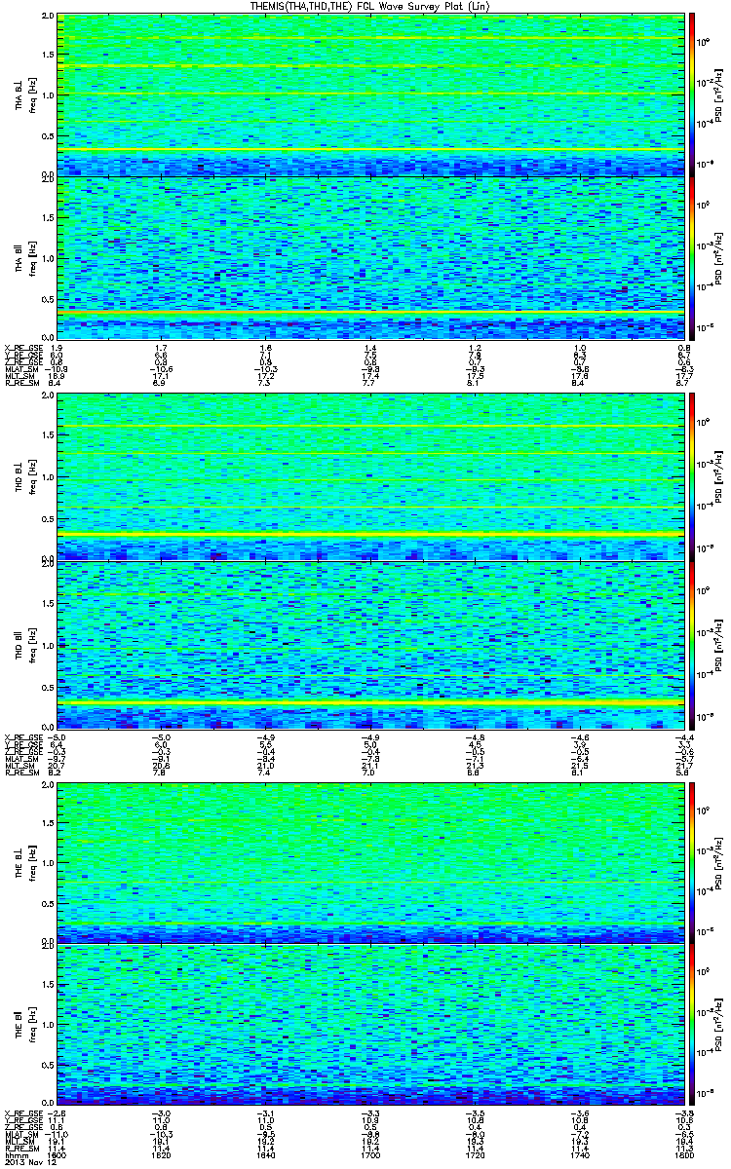This screenshot has width=731, height=1169.
Task: Click the THD BL spectrogram panel
Action: click(x=370, y=476)
